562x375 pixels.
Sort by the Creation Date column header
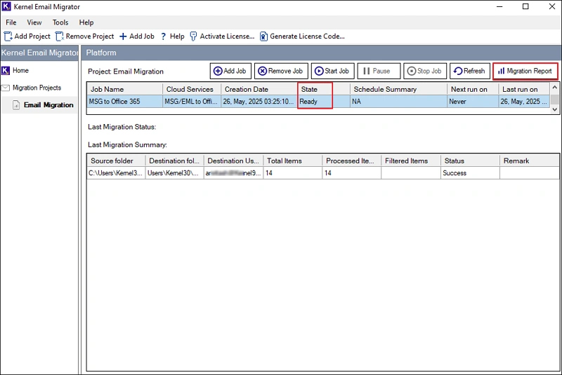pos(259,90)
